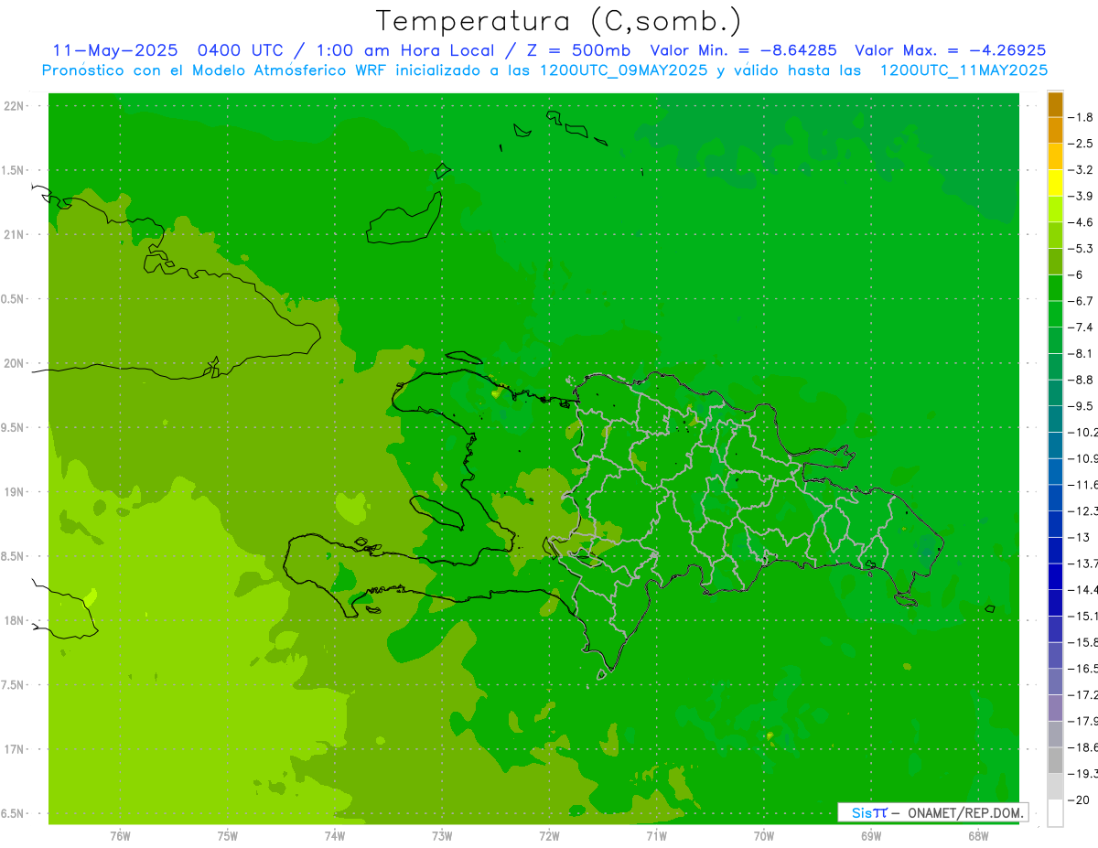This screenshot has width=1098, height=848.
Task: Click the '-17.2' legend value
Action: tap(1082, 694)
